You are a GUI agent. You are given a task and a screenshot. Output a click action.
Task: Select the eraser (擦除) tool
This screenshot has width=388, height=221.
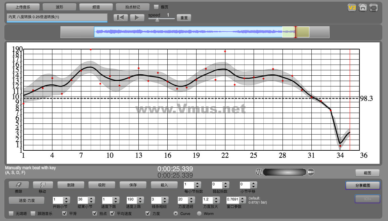[x=18, y=185]
